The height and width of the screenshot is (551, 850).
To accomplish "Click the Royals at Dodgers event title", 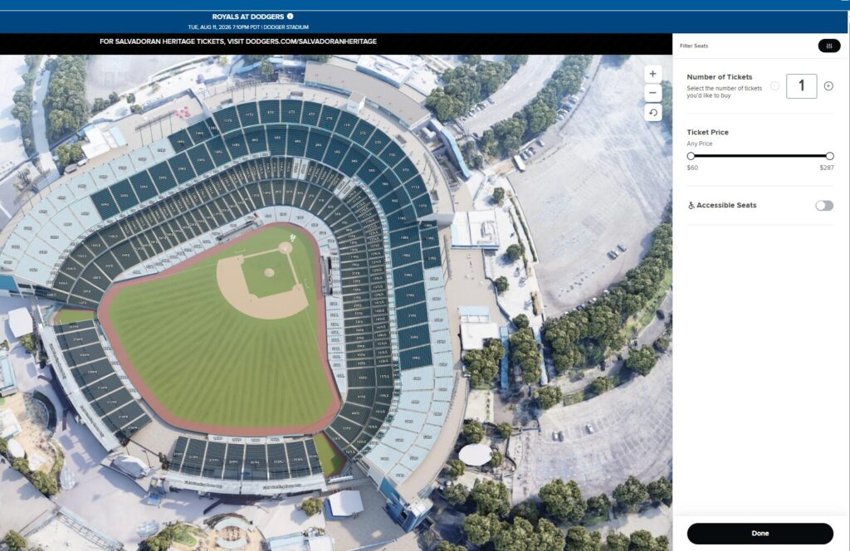I will 248,16.
